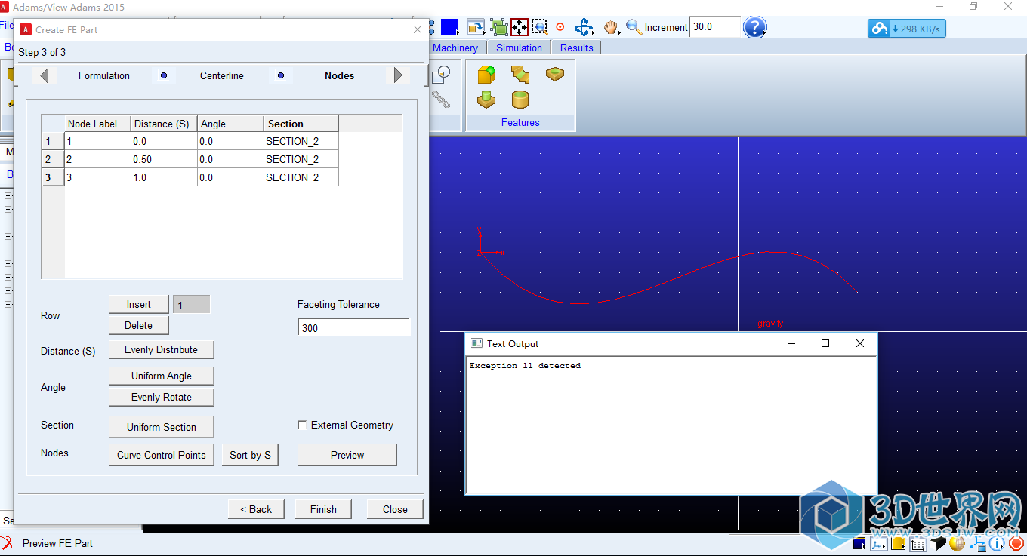Switch to the Machinery ribbon tab
The height and width of the screenshot is (556, 1027).
[455, 48]
